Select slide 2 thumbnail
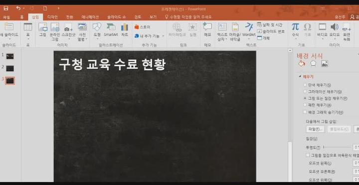The image size is (359, 185). [10, 68]
